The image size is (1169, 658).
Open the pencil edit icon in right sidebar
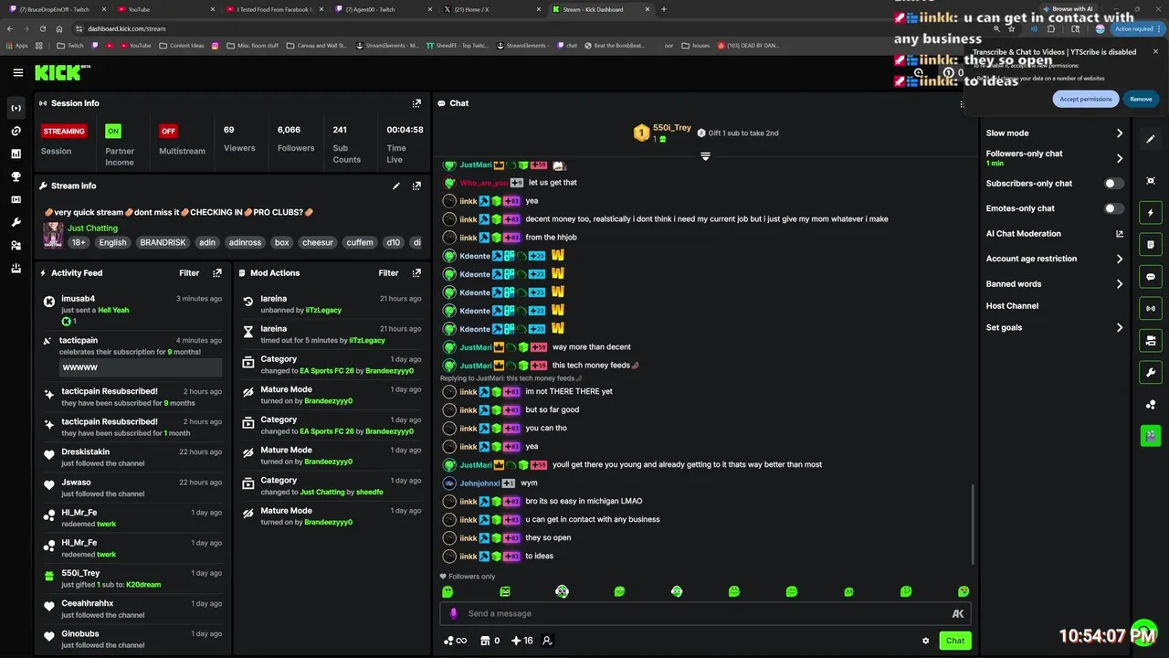click(x=1151, y=139)
